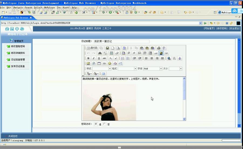The image size is (243, 149).
Task: Click the browser address URL field
Action: pyautogui.click(x=100, y=23)
